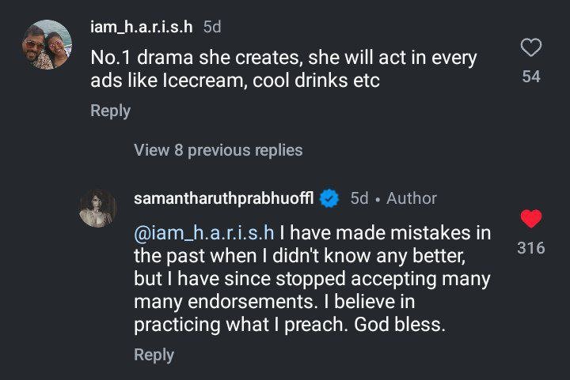
Task: Open the samantharuthprabhuoffl username link
Action: (225, 198)
